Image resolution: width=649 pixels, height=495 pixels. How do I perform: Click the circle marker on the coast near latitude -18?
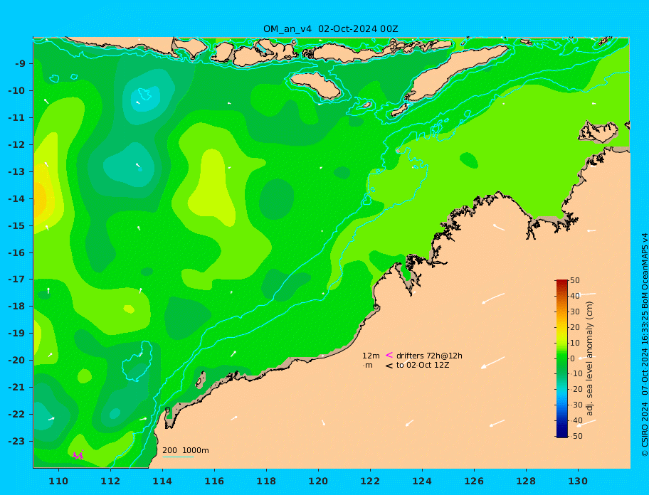pos(376,307)
